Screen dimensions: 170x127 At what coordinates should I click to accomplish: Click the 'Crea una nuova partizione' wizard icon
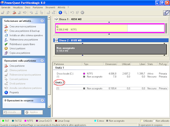(7, 27)
